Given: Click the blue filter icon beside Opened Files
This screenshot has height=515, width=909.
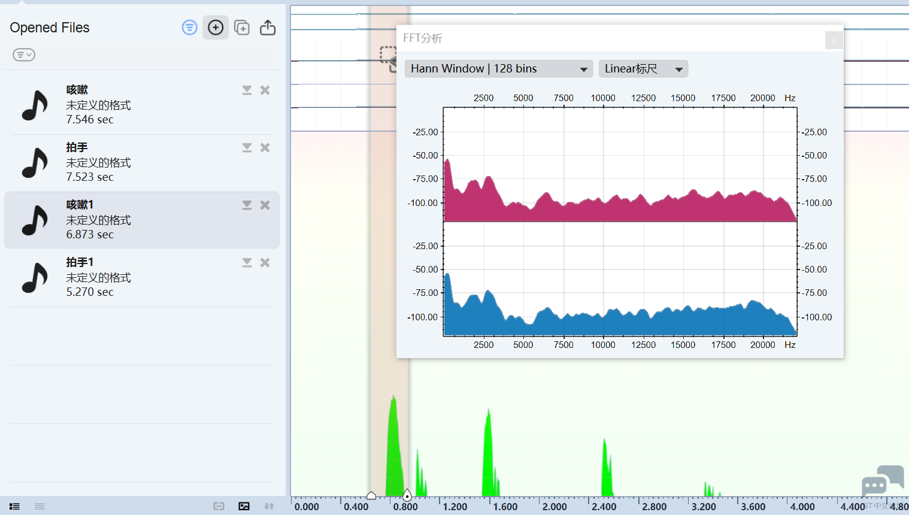Looking at the screenshot, I should tap(189, 28).
